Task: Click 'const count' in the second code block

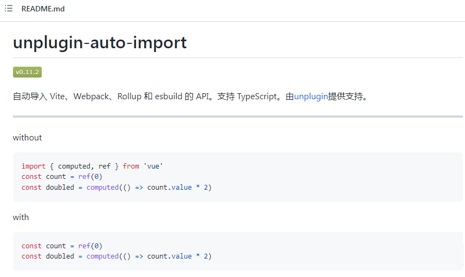Action: tap(43, 246)
